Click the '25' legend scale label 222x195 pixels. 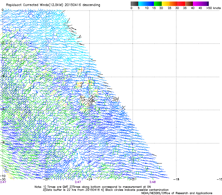[169, 8]
